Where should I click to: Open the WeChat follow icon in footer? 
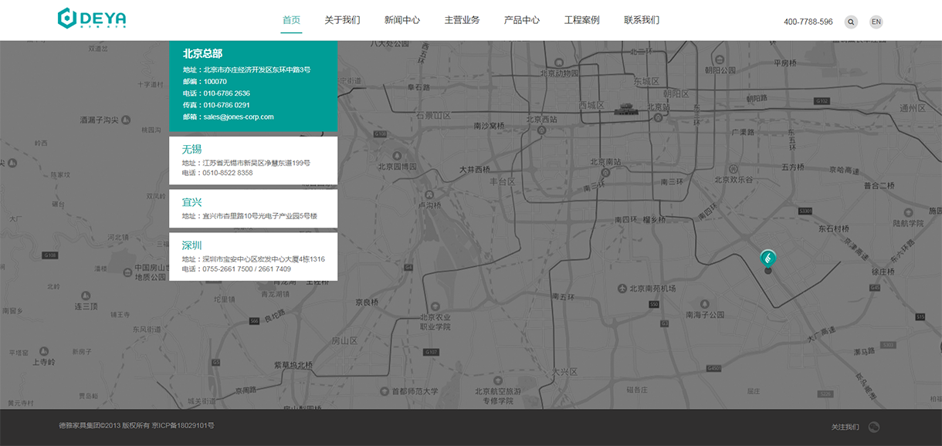point(874,427)
